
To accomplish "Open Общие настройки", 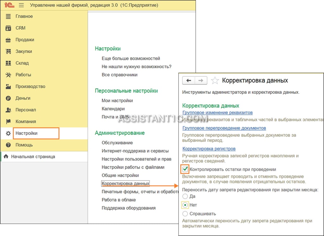I will point(120,175).
